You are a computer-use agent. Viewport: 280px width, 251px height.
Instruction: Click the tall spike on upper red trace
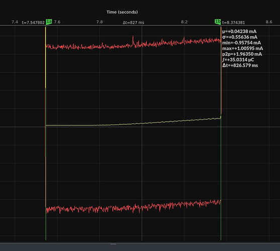click(x=133, y=40)
